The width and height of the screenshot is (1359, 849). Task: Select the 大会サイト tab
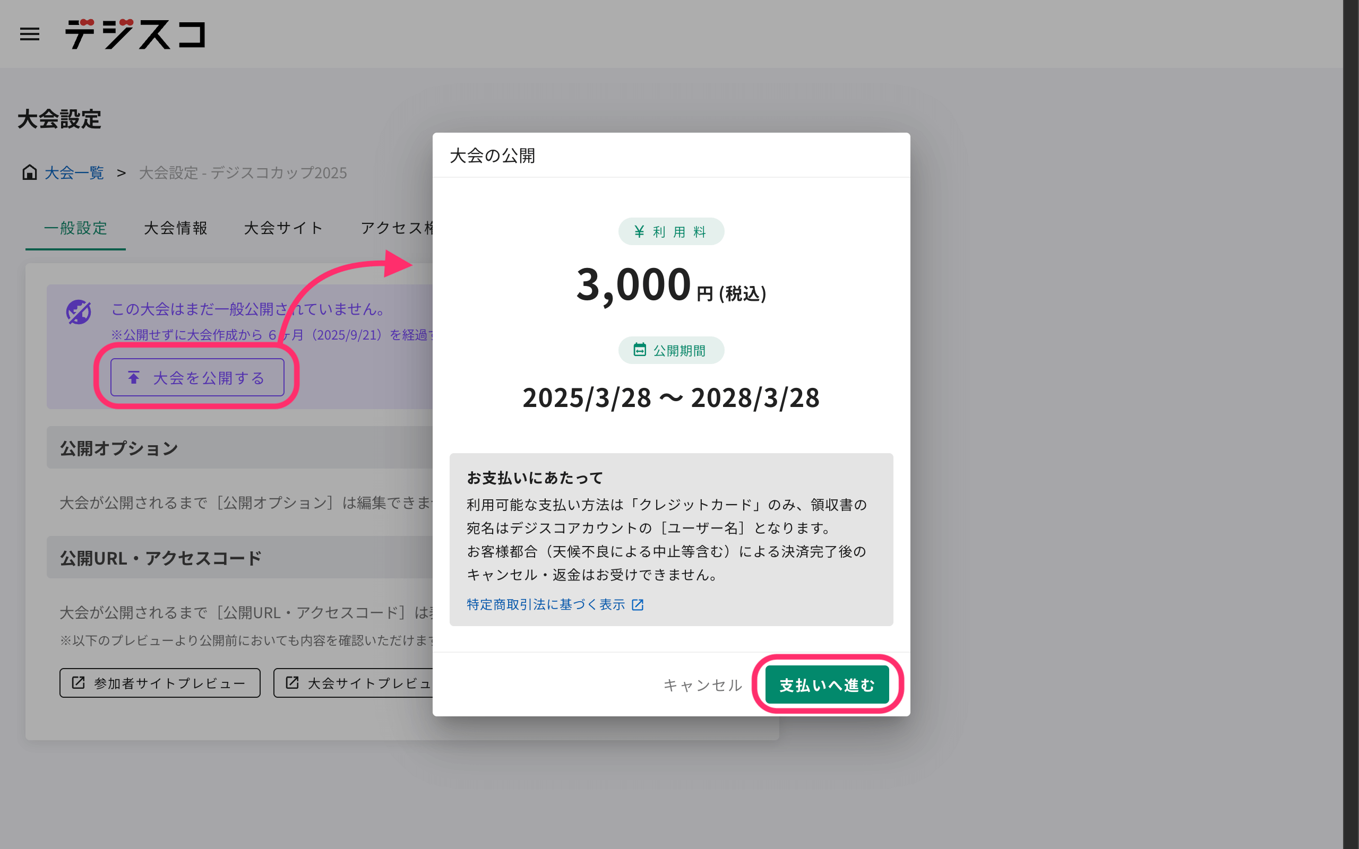tap(283, 228)
